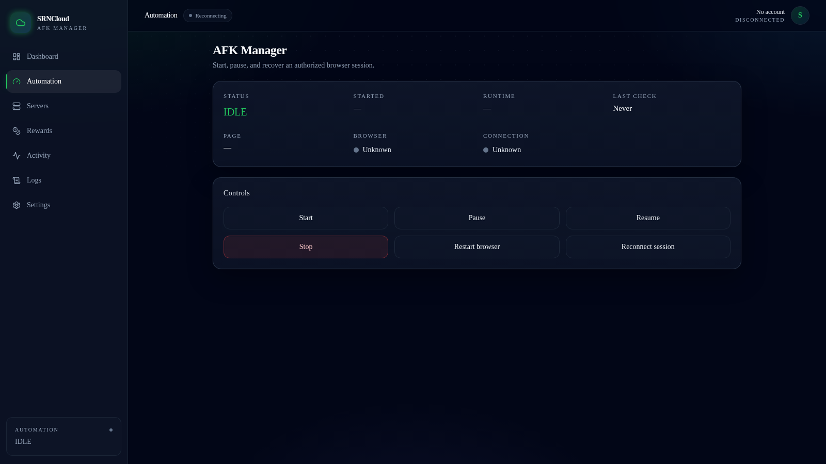Open the user avatar with letter S
This screenshot has height=464, width=826.
800,15
